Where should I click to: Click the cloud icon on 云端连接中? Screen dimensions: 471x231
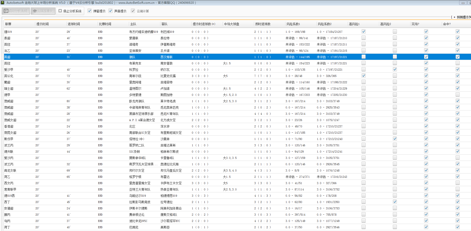tap(35, 11)
